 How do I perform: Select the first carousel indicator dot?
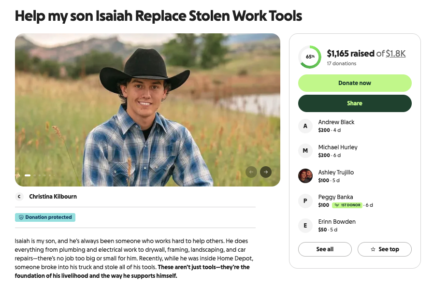28,175
